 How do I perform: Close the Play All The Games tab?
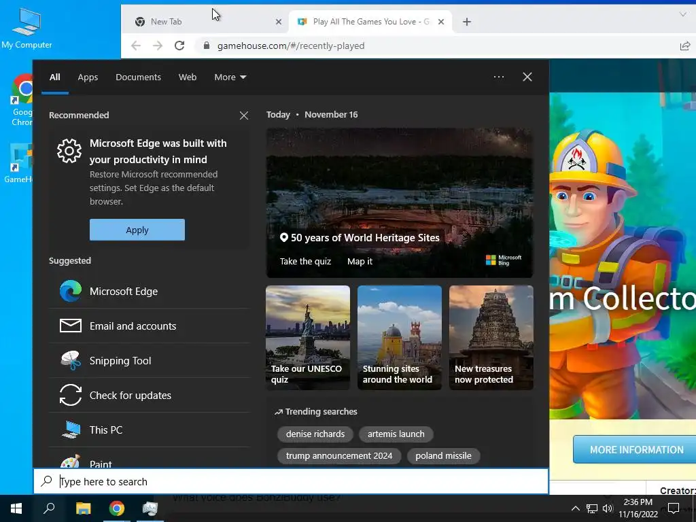pyautogui.click(x=440, y=22)
